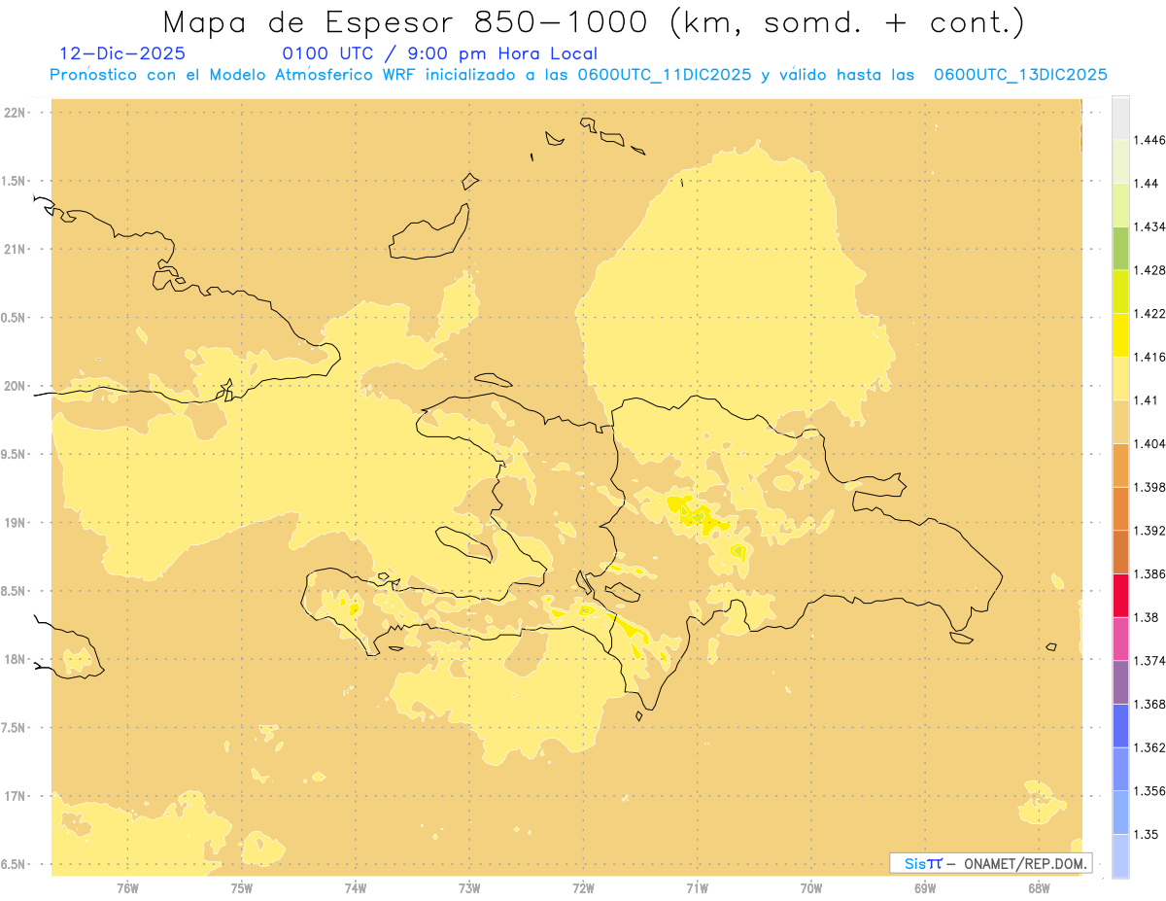Select the 1.41 legend value

[x=1148, y=400]
